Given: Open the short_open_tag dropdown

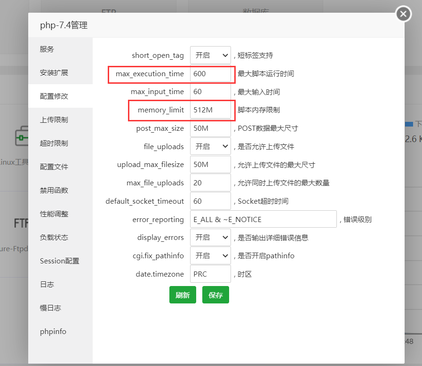Looking at the screenshot, I should click(x=210, y=55).
